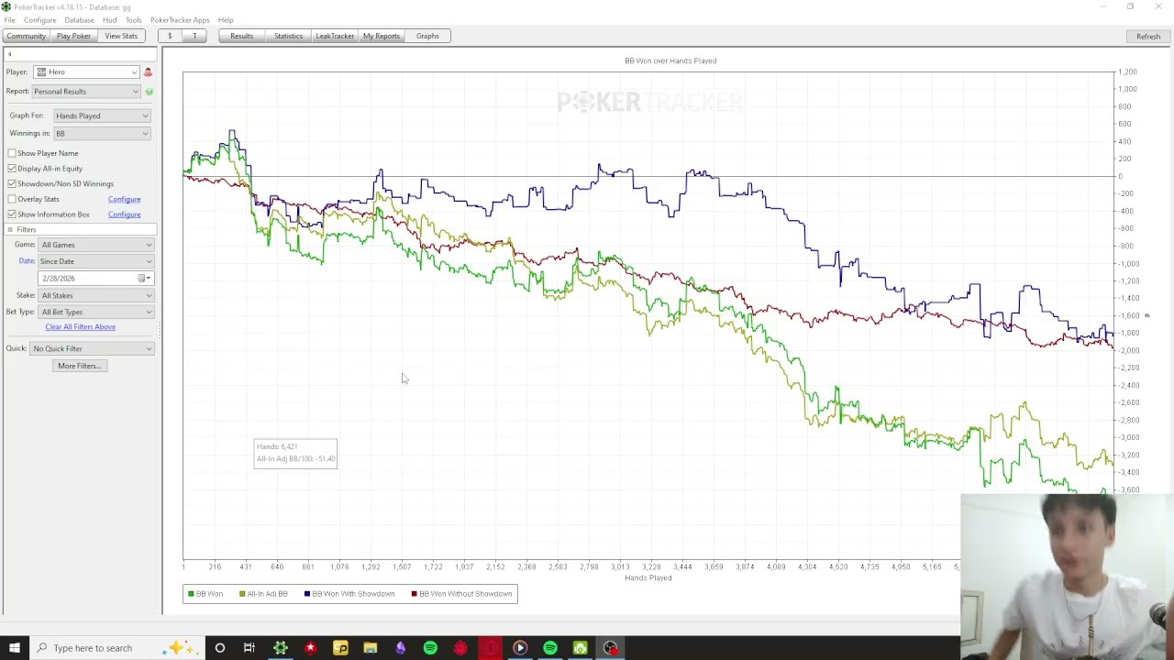Open the Results section
1174x660 pixels.
click(x=242, y=36)
